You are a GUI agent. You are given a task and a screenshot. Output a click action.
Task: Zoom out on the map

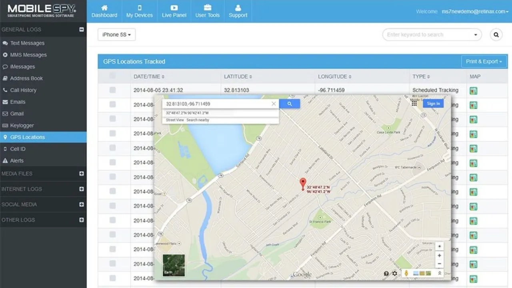tap(440, 264)
